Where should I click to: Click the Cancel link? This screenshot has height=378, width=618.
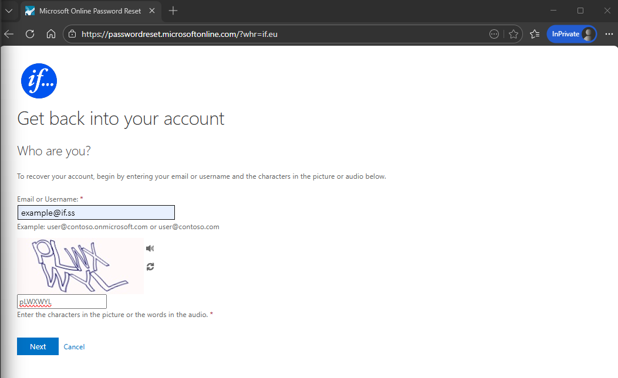point(74,347)
